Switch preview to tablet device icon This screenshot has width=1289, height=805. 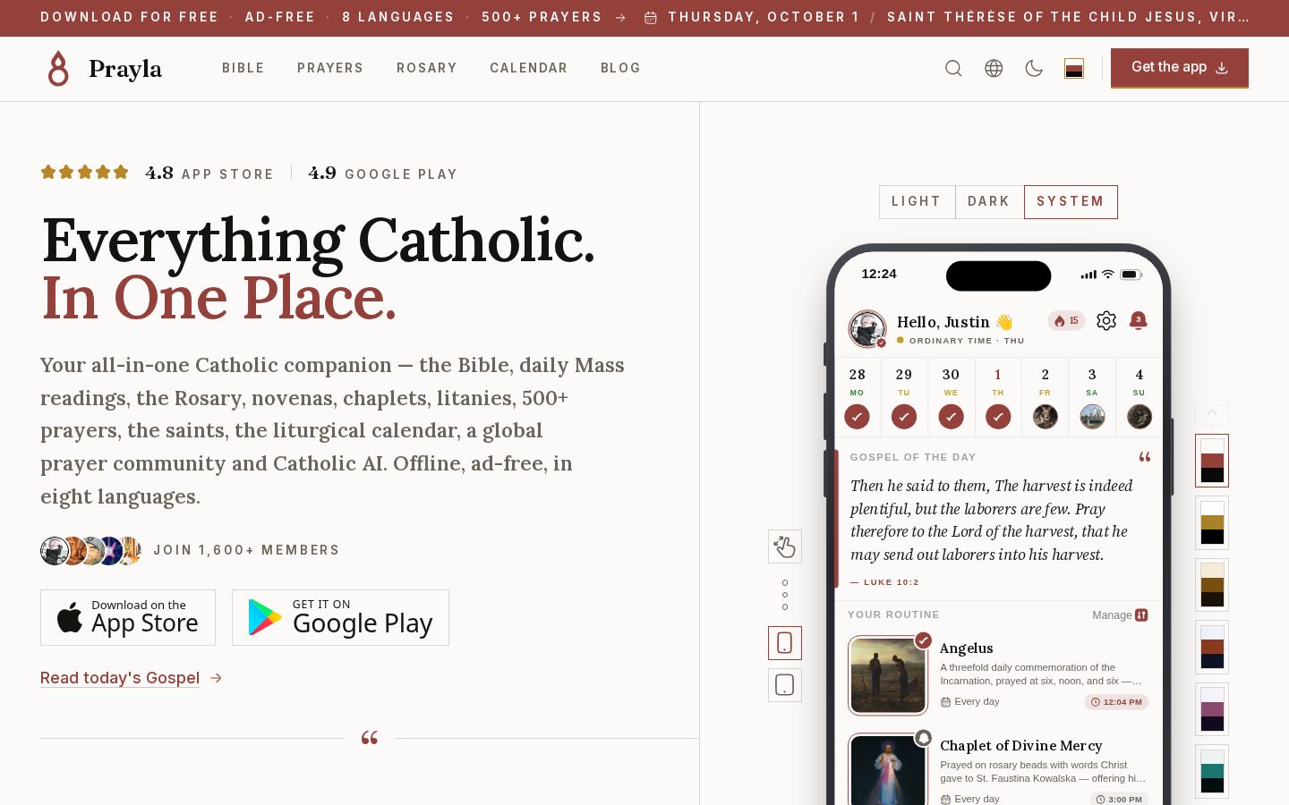coord(785,685)
